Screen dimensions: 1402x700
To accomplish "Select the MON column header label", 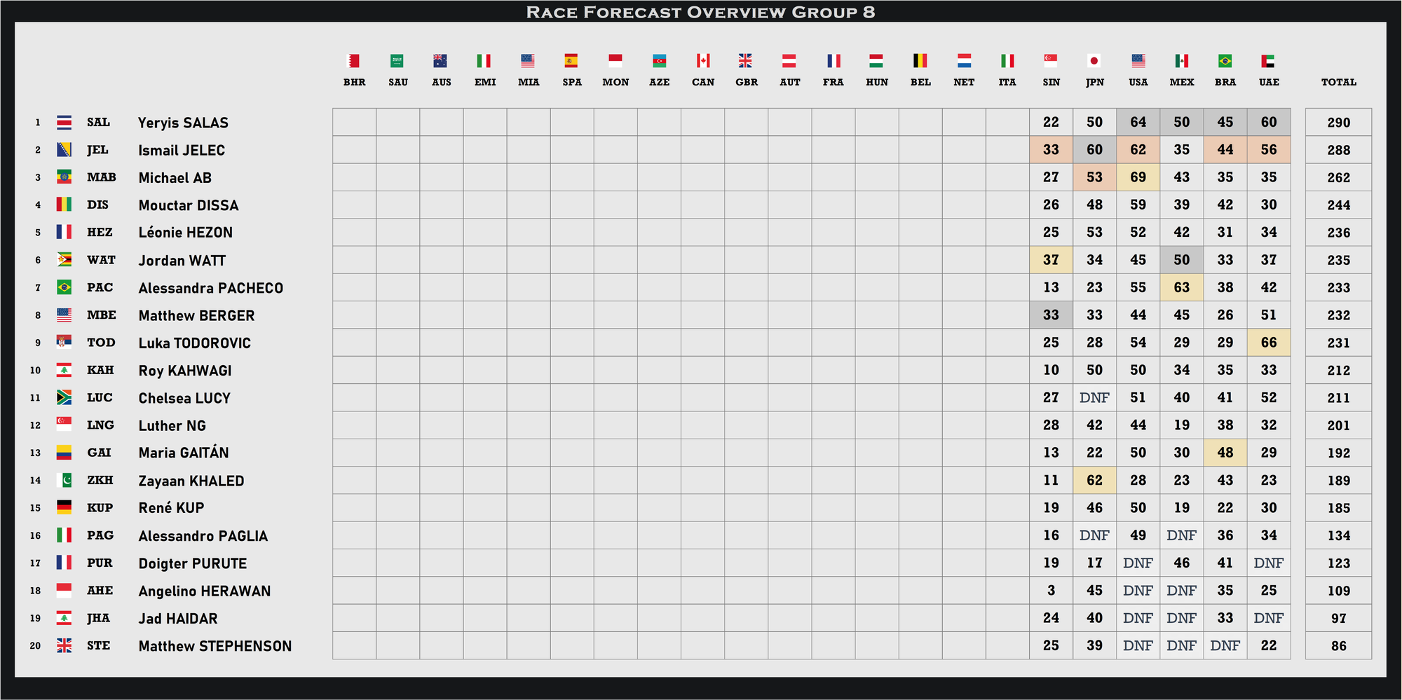I will (615, 82).
